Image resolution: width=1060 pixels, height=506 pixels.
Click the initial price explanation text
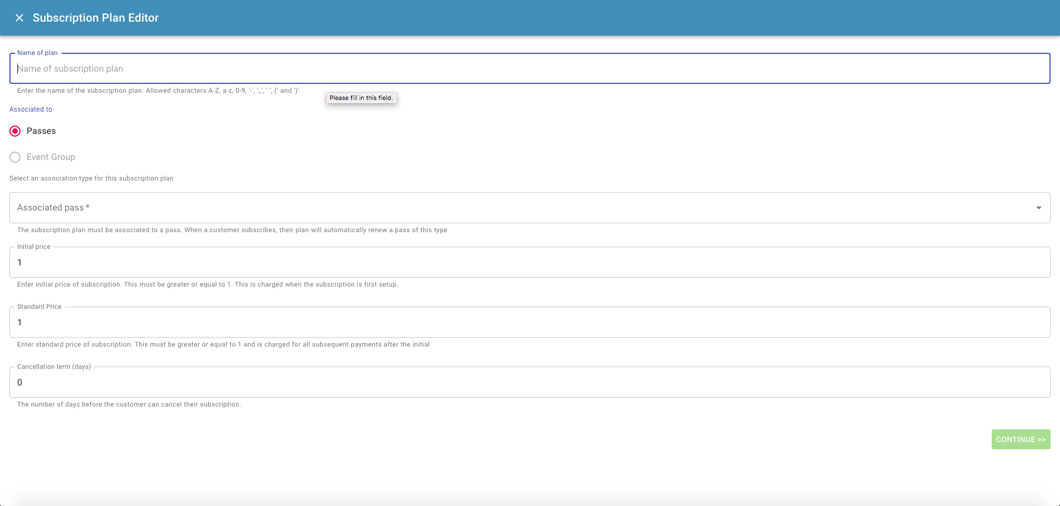208,284
